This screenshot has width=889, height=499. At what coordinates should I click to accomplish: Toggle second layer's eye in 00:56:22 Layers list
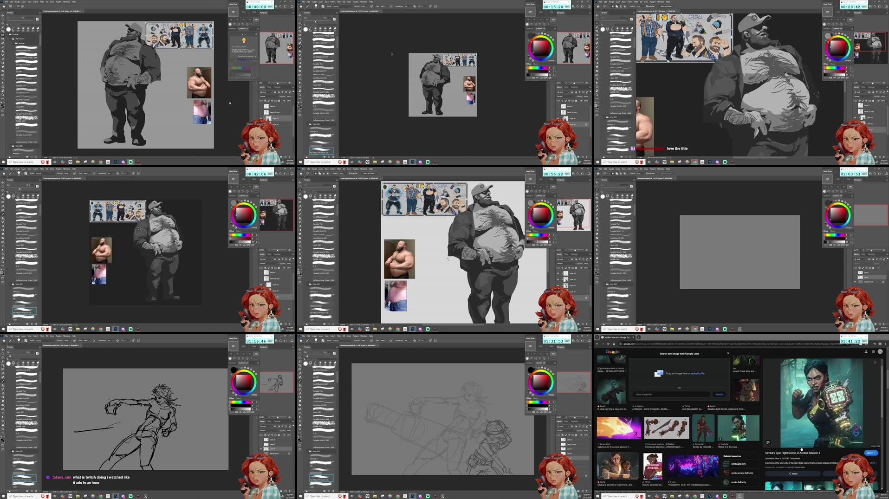pyautogui.click(x=558, y=279)
